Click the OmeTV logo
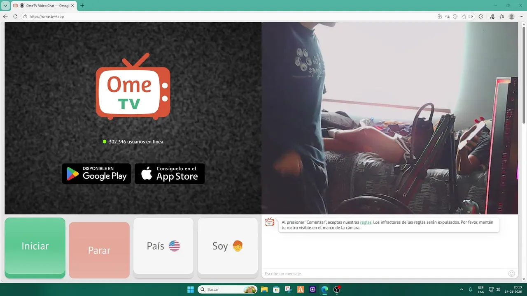The width and height of the screenshot is (527, 296). click(133, 86)
